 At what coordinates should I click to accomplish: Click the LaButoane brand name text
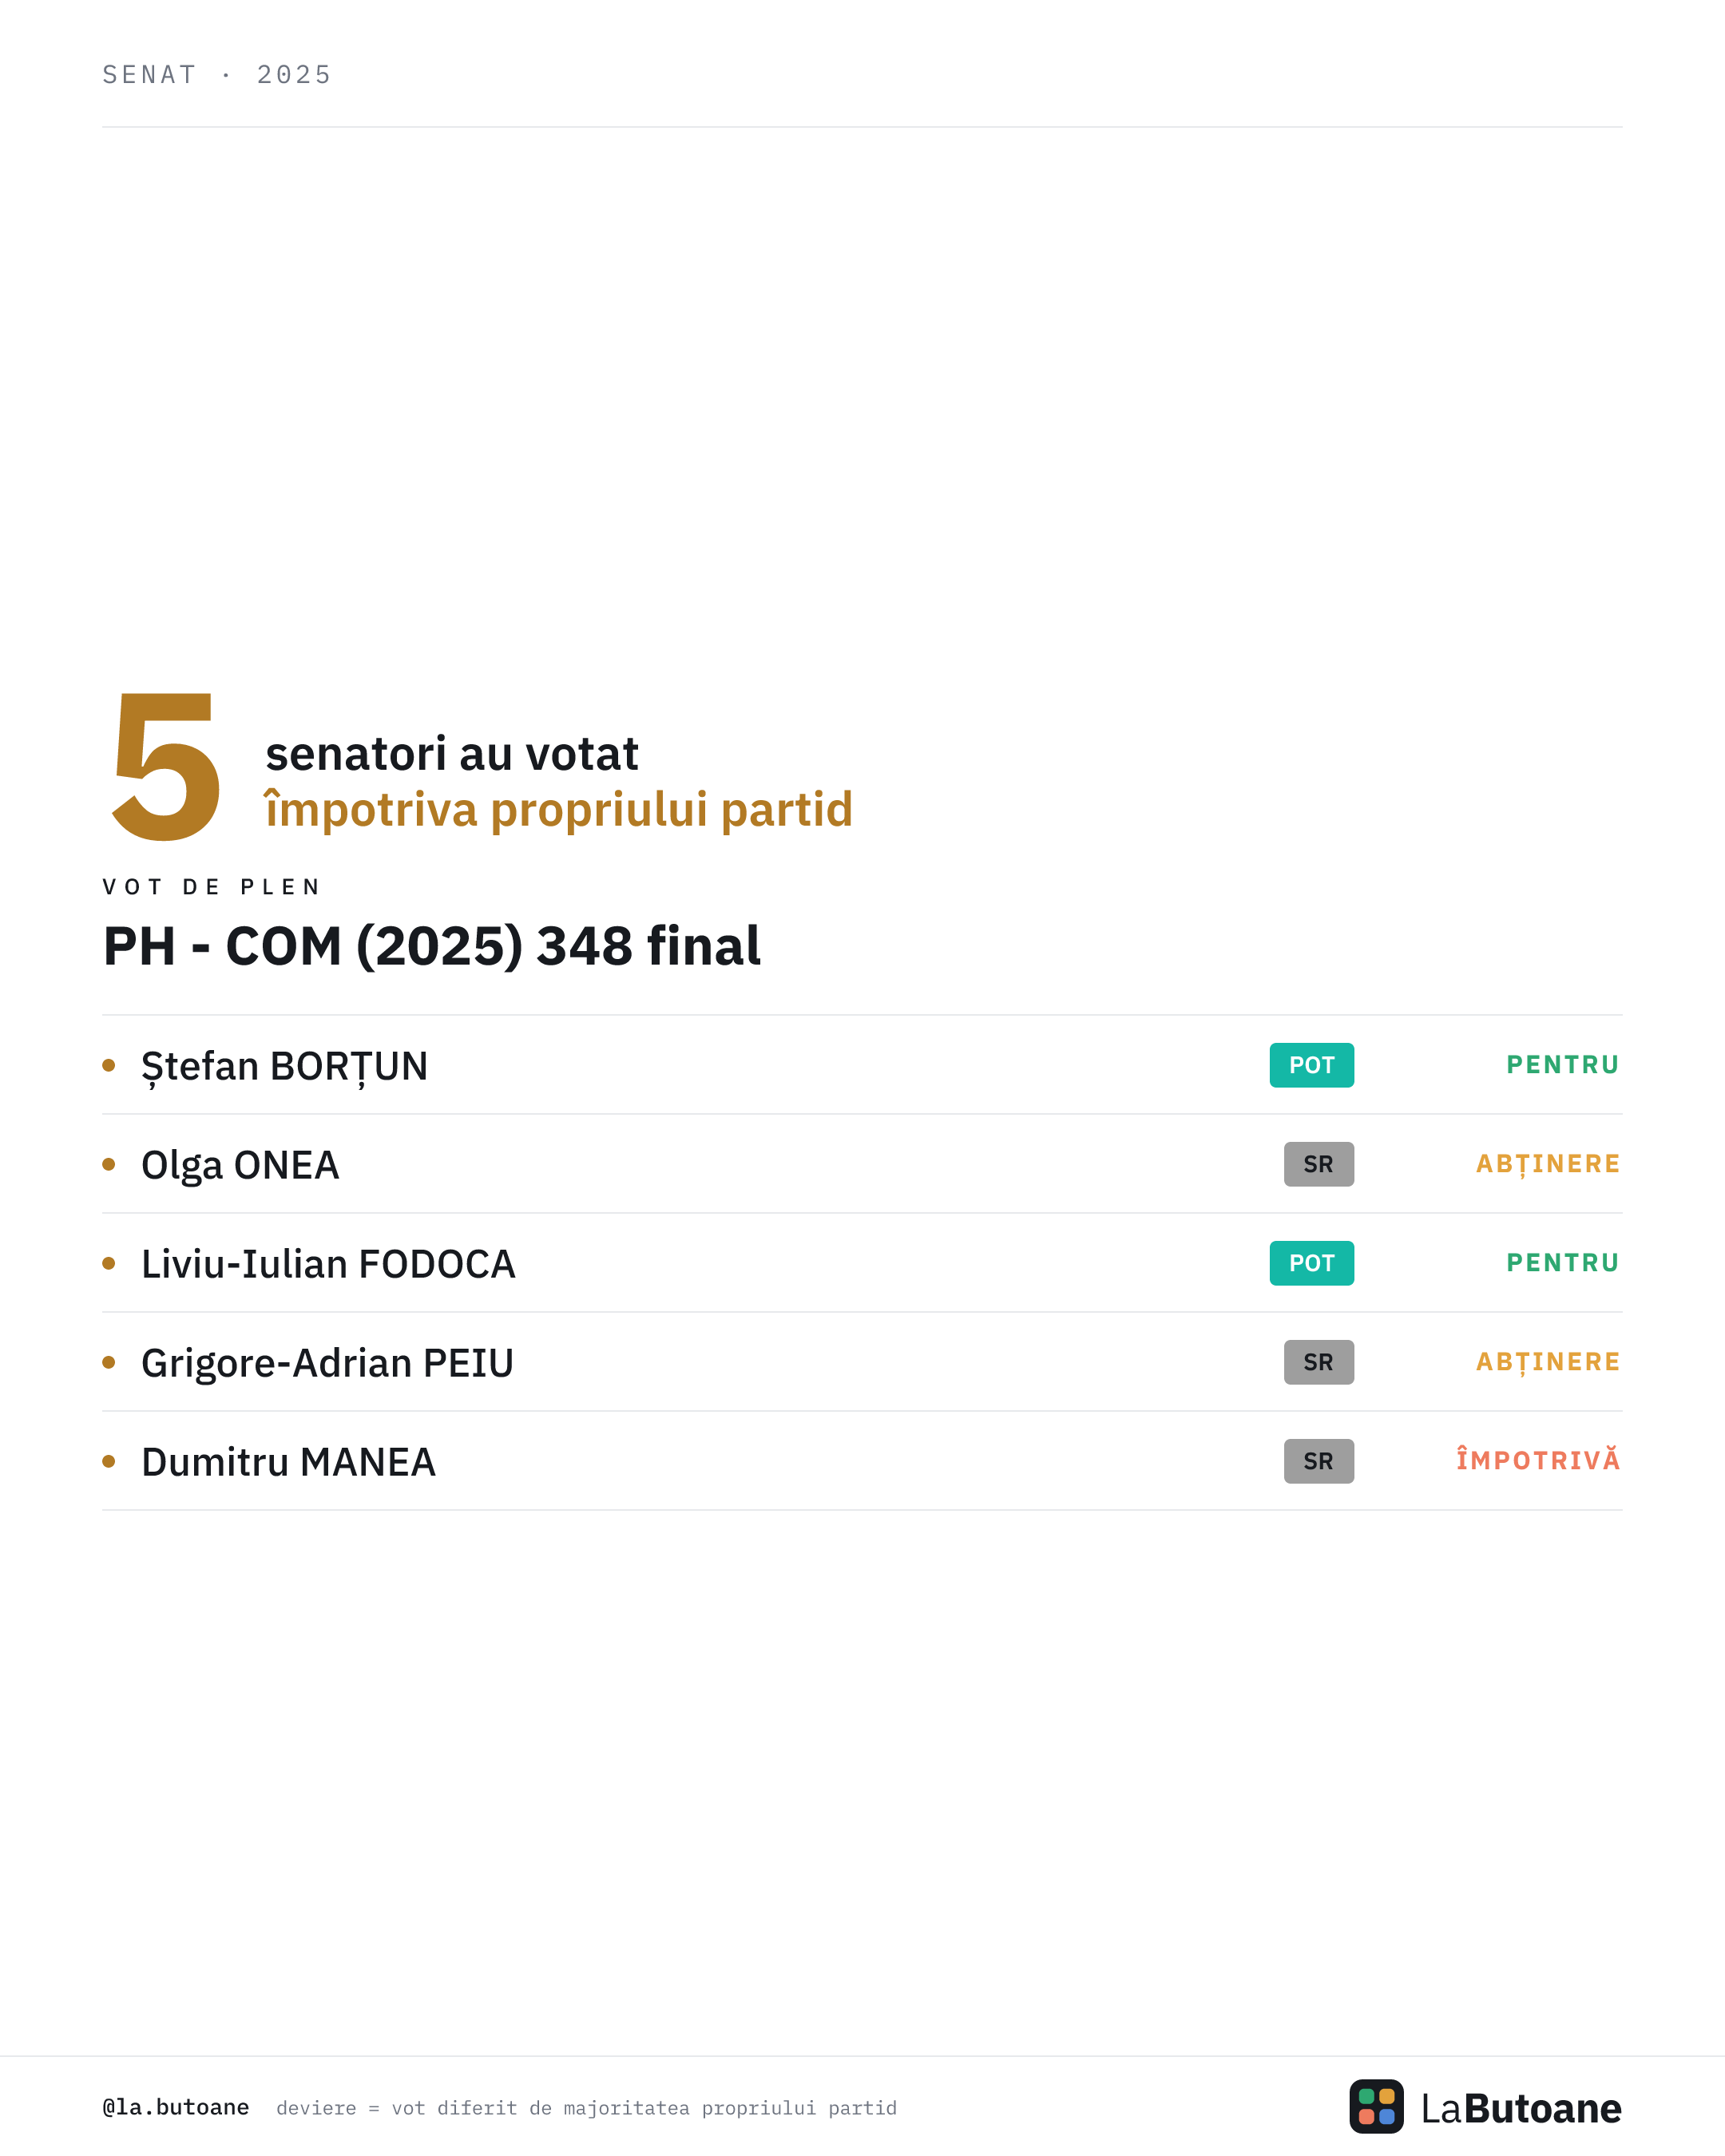tap(1521, 2108)
